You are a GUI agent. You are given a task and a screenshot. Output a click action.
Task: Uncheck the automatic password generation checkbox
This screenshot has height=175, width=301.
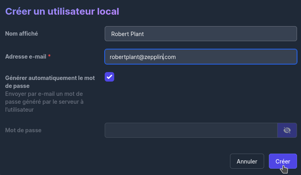point(109,77)
